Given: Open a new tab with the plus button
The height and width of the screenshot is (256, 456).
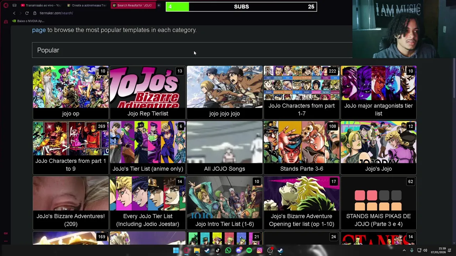Looking at the screenshot, I should (159, 5).
